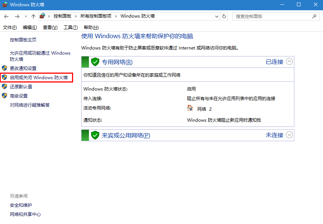323x224 pixels.
Task: Click the refresh icon in address bar
Action: click(224, 16)
